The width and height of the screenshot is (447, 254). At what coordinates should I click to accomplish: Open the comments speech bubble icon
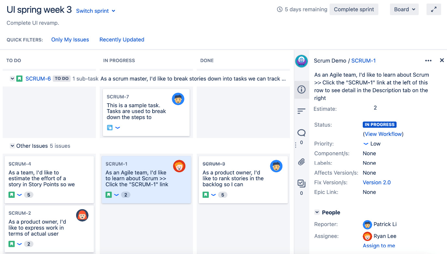click(x=301, y=133)
